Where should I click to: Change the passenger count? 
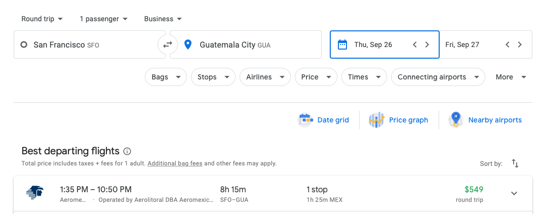[x=103, y=19]
